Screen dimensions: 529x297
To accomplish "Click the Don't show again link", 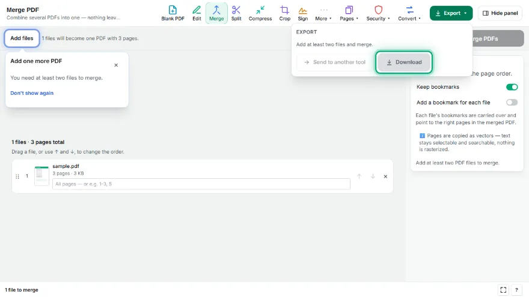I will pyautogui.click(x=32, y=93).
